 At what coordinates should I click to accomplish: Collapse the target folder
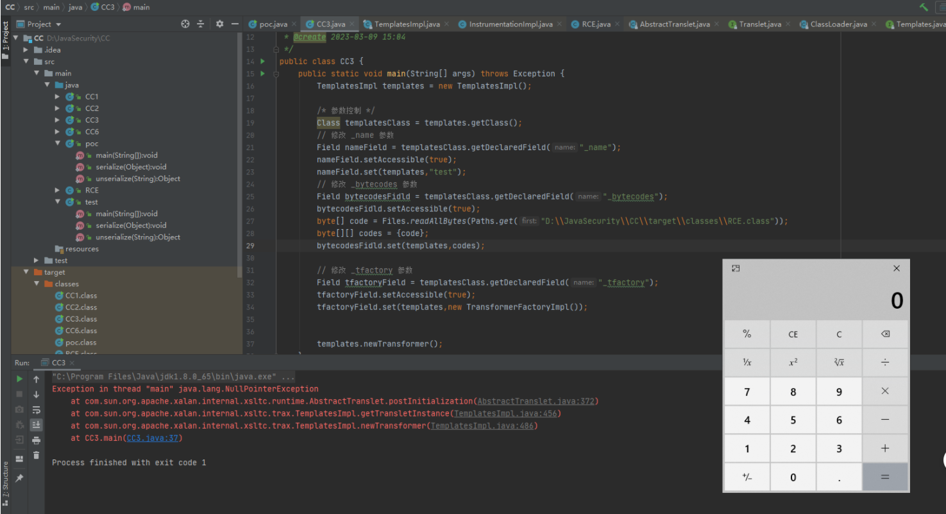click(26, 272)
